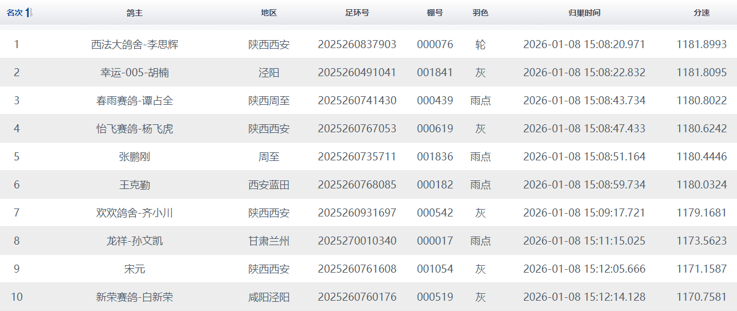Click the 归巢时间 column header
This screenshot has width=737, height=311.
(584, 13)
